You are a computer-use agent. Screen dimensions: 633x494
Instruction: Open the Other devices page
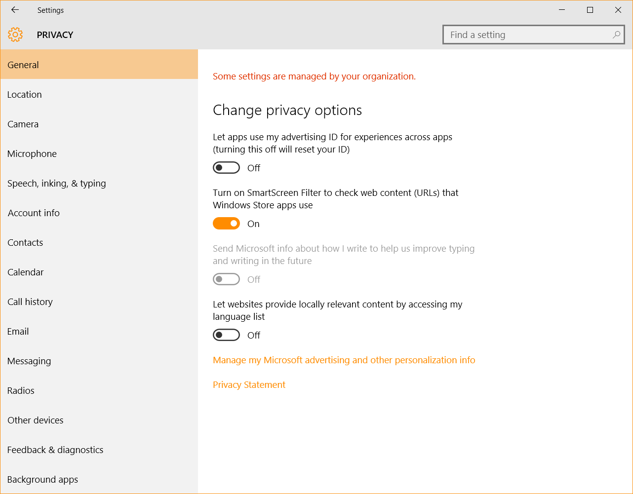pyautogui.click(x=99, y=420)
